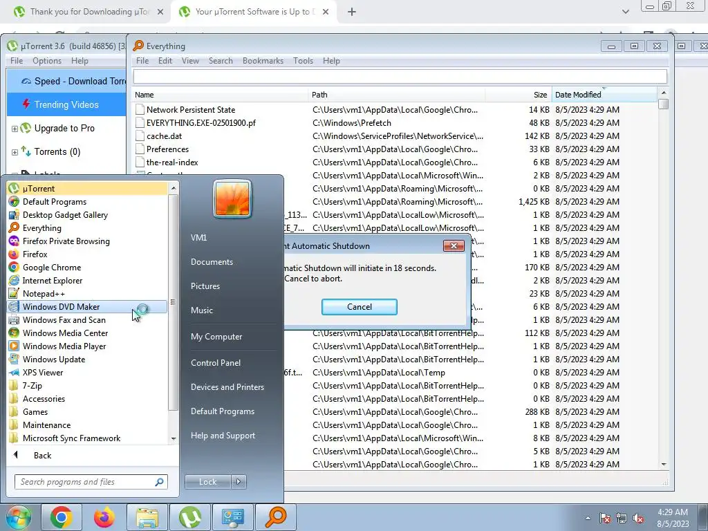Open Everything's View menu
Viewport: 708px width, 531px height.
pyautogui.click(x=190, y=61)
